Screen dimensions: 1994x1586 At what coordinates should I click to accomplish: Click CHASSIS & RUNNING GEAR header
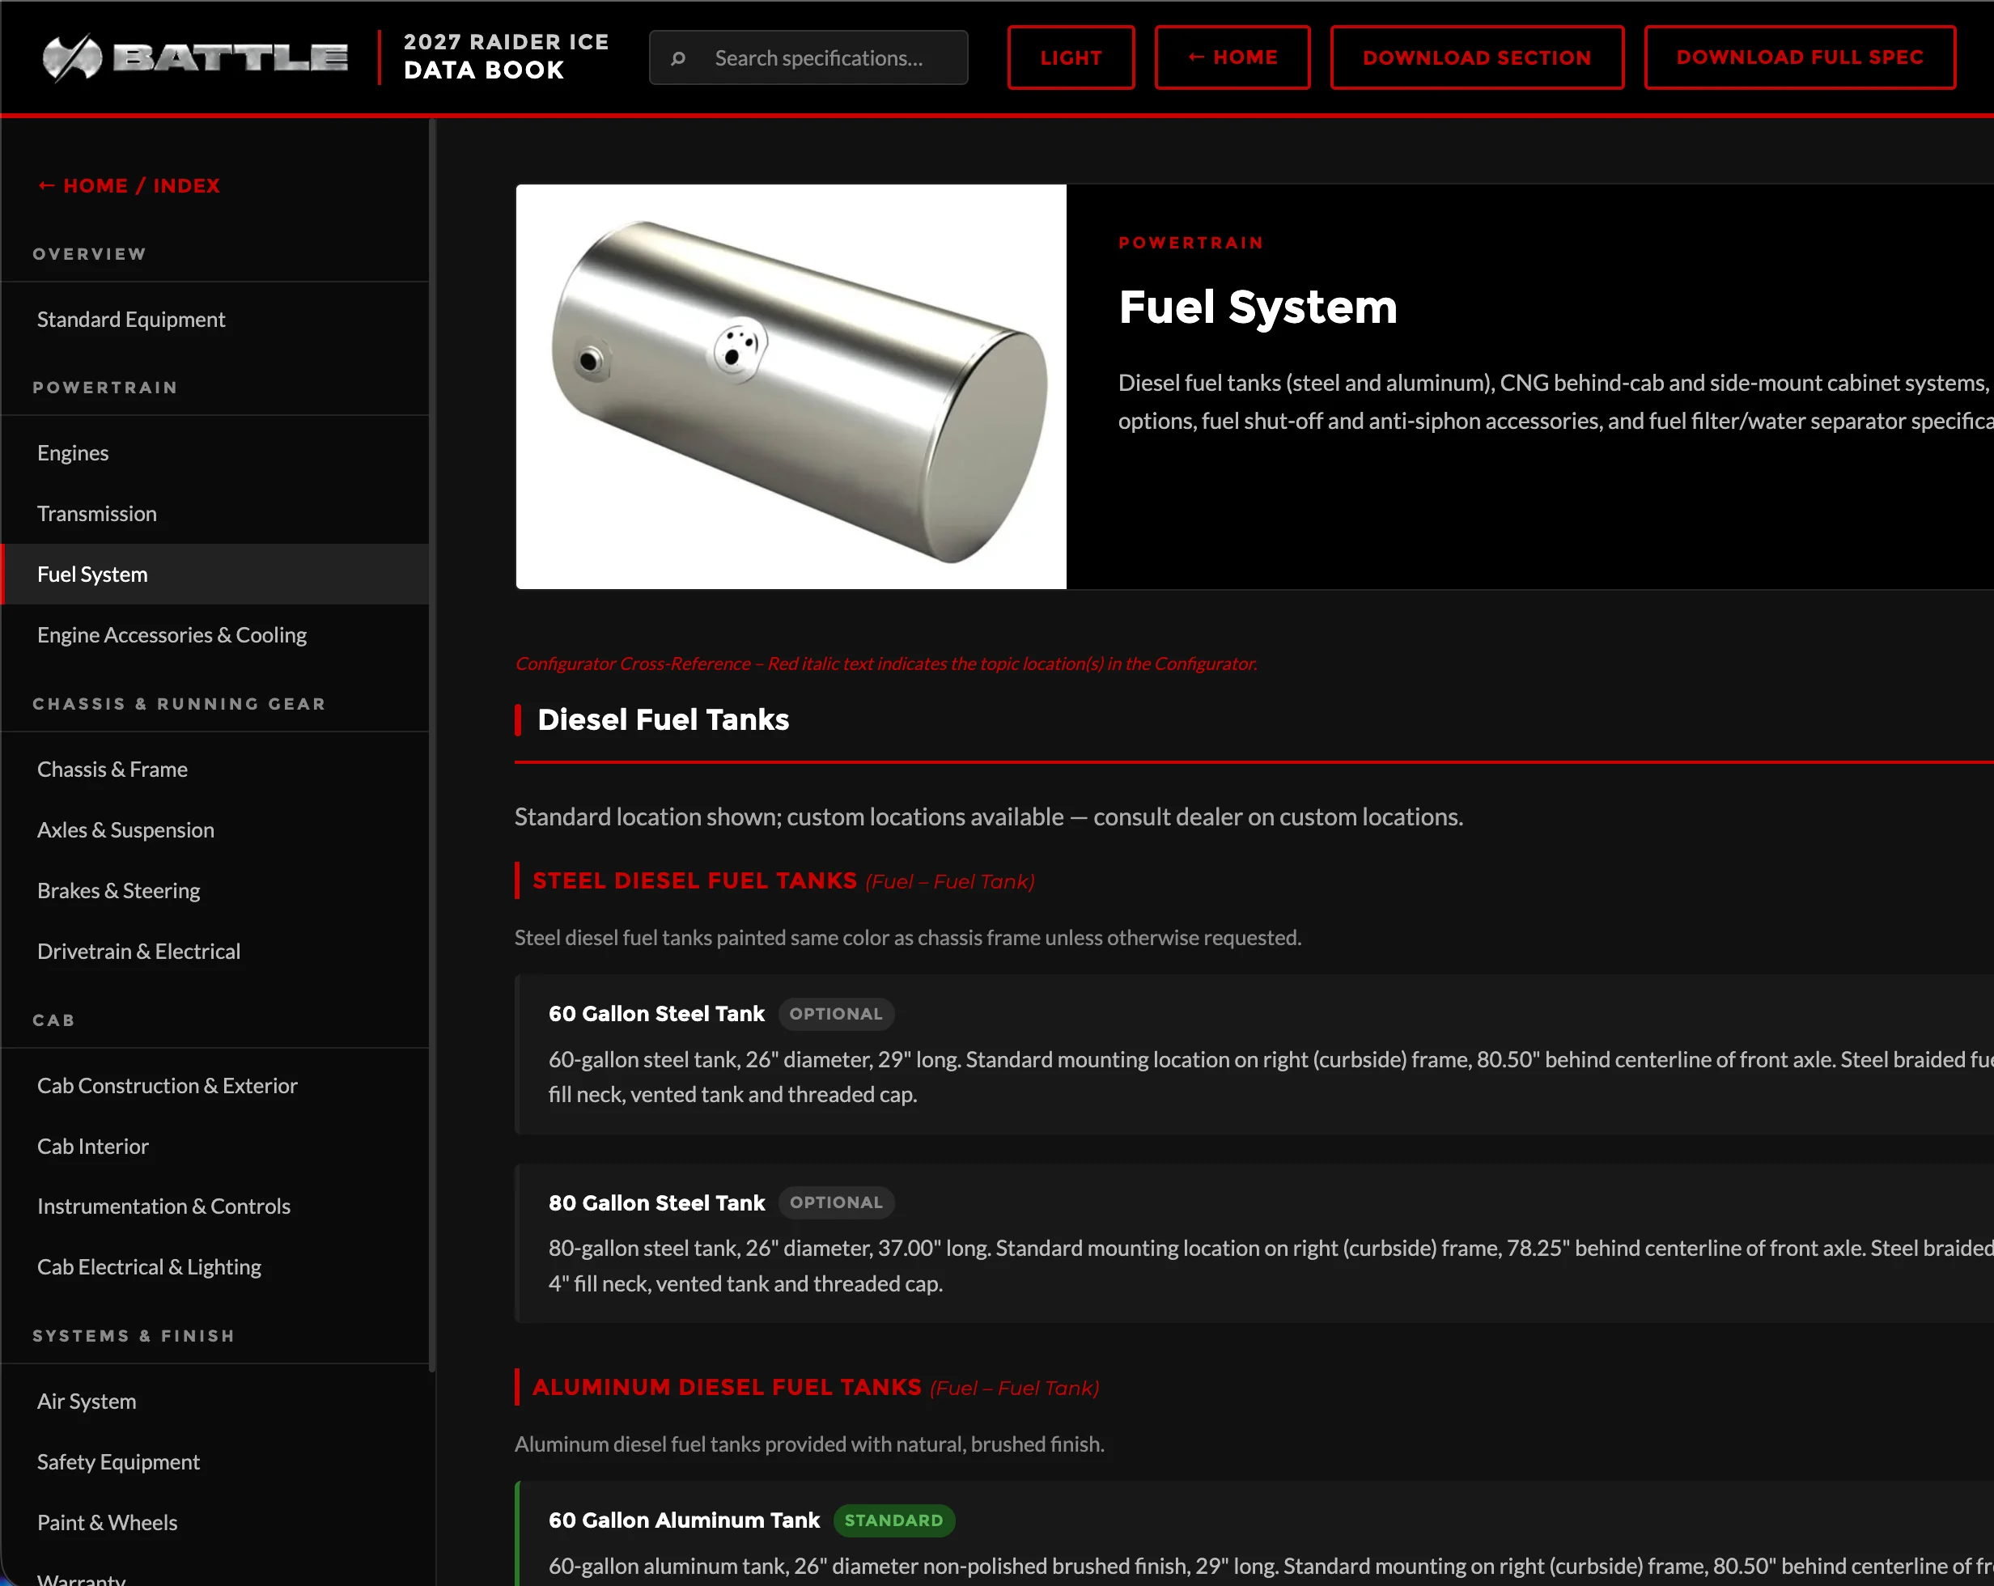(x=179, y=704)
